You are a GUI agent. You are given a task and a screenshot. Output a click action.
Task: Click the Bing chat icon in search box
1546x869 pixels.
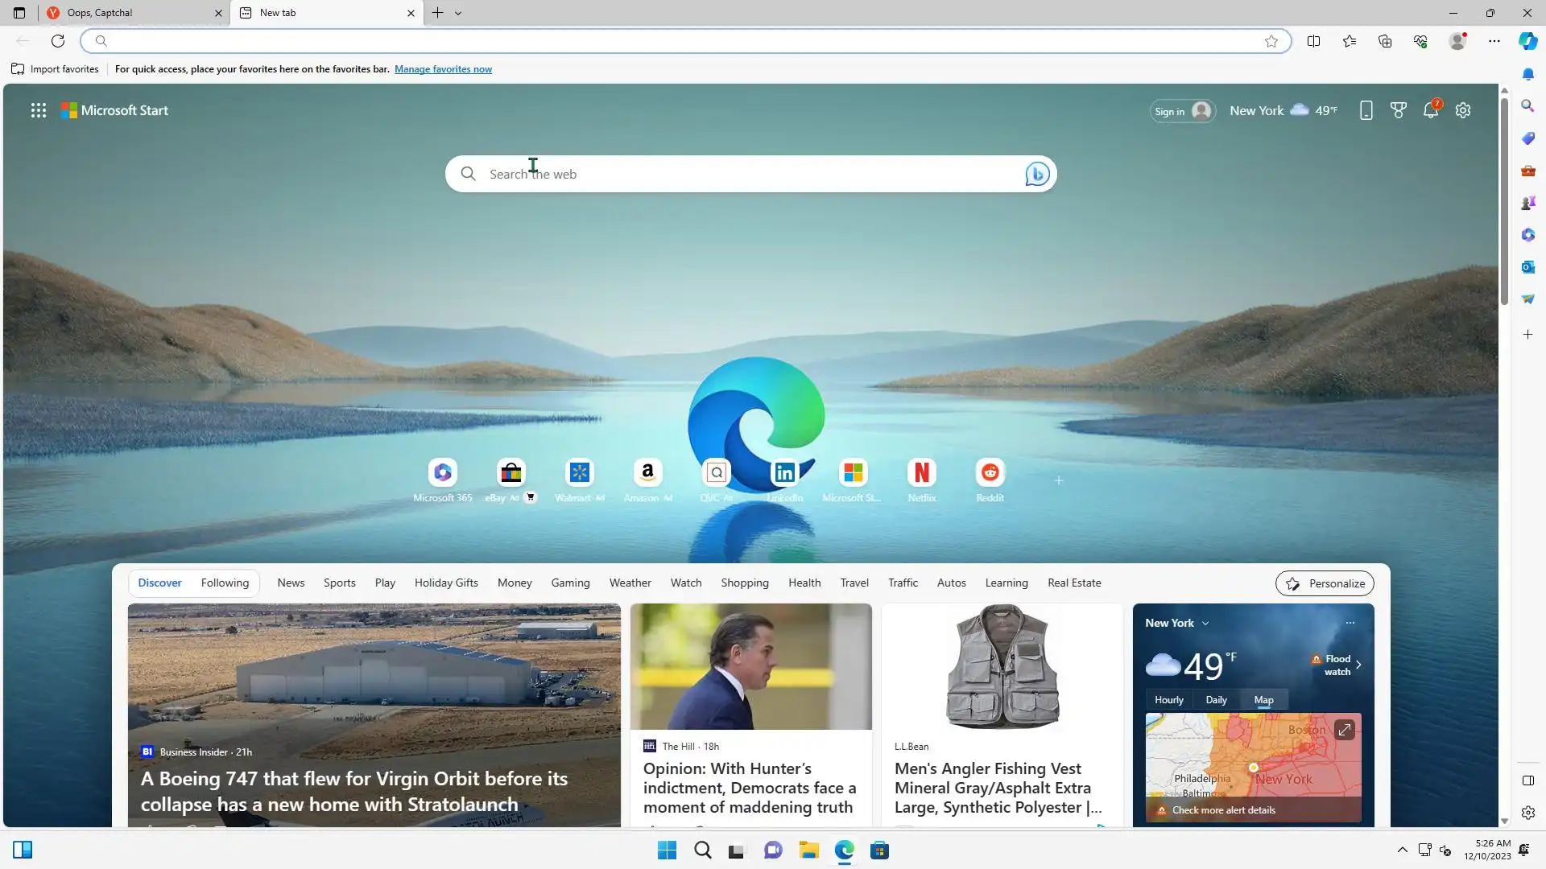[1037, 174]
